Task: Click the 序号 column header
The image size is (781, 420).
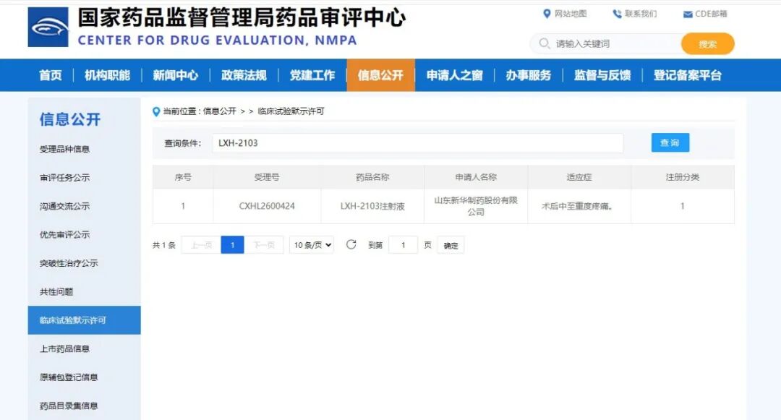Action: 183,177
